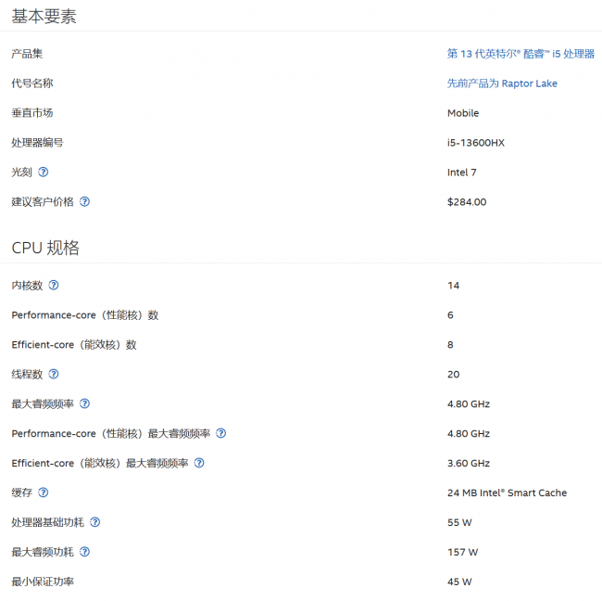Click the help icon beside 建议客户价格
Image resolution: width=602 pixels, height=601 pixels.
(x=84, y=201)
